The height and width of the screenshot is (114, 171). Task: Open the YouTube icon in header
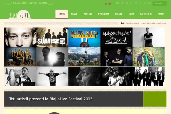point(131,3)
